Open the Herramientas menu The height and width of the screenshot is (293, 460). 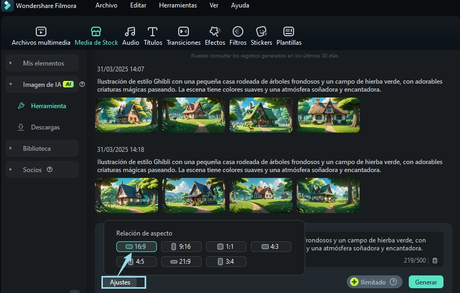[x=178, y=5]
